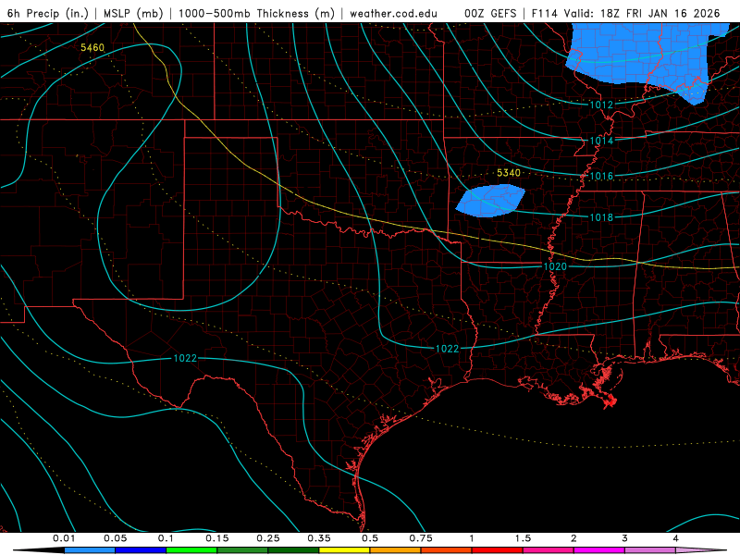Click the 0.1 legend value

coord(166,538)
